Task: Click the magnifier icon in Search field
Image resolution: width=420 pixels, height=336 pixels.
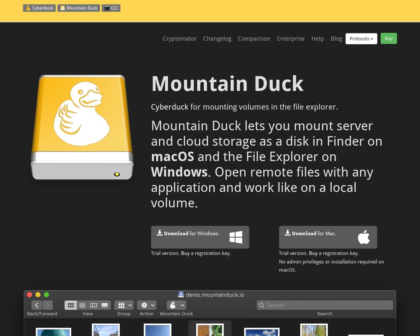Action: (262, 305)
